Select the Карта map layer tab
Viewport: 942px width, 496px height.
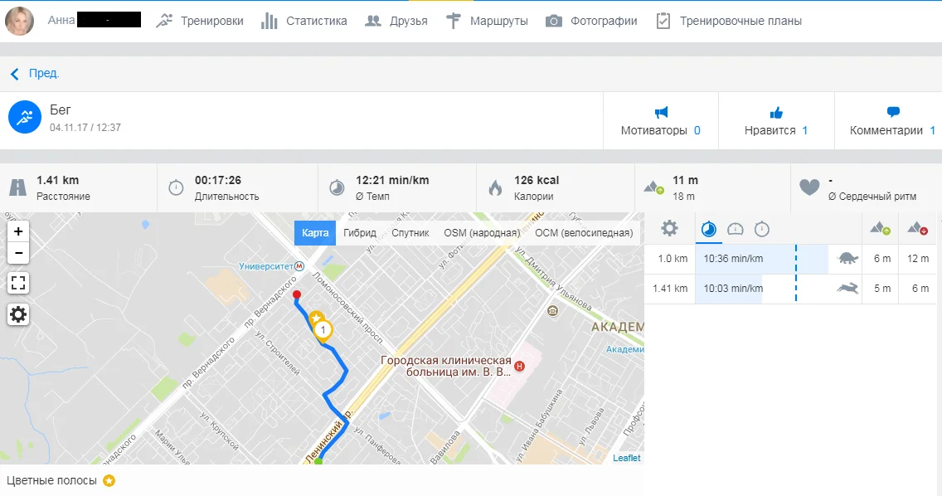315,233
